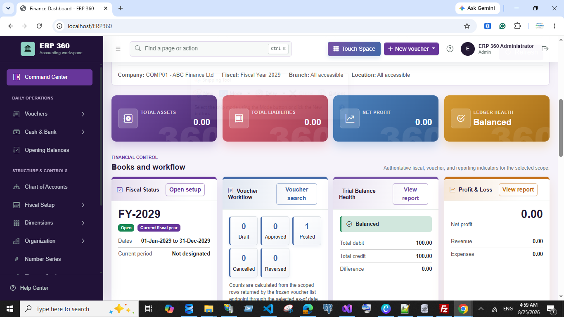Show hidden system tray icons

tap(481, 309)
